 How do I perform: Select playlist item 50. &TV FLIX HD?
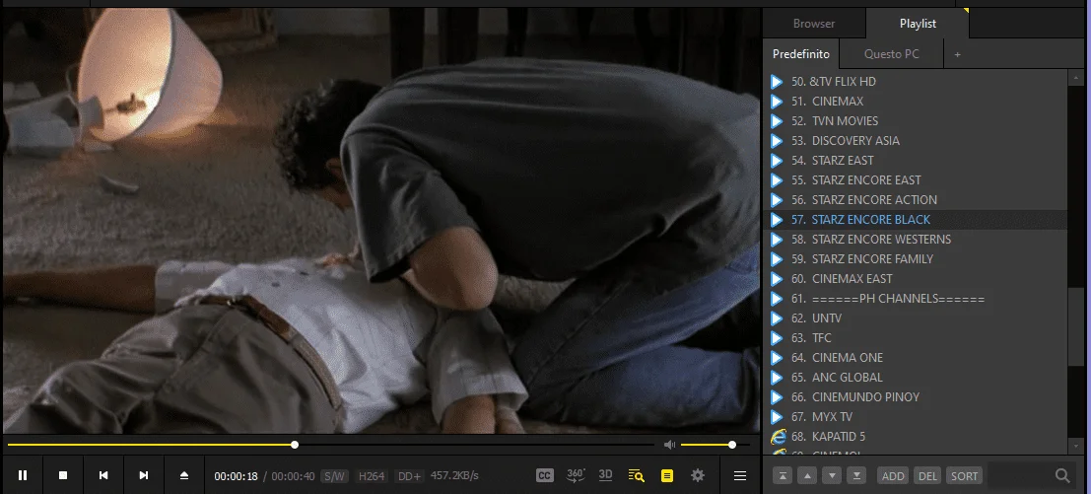[916, 82]
